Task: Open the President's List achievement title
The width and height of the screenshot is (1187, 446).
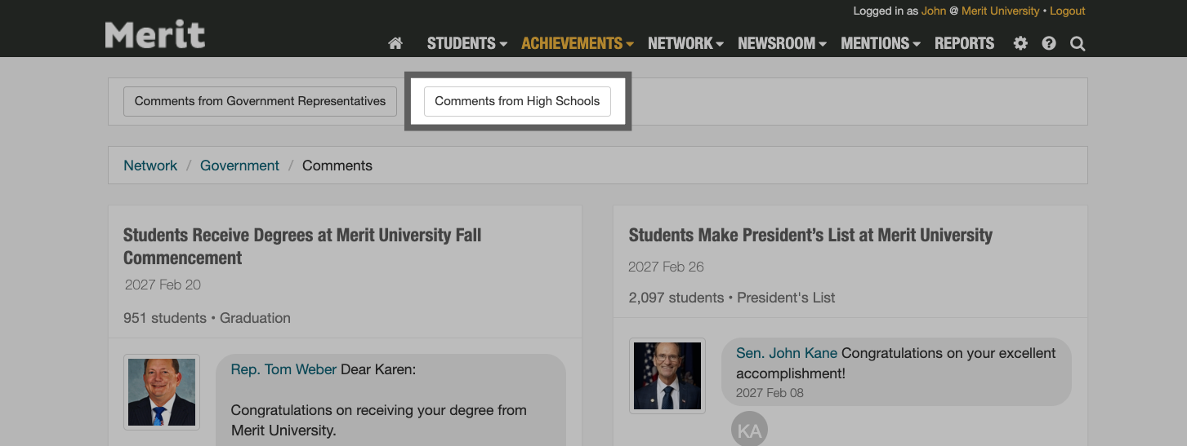Action: pyautogui.click(x=810, y=235)
